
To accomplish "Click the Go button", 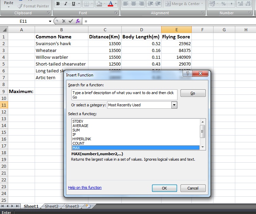I will 193,93.
